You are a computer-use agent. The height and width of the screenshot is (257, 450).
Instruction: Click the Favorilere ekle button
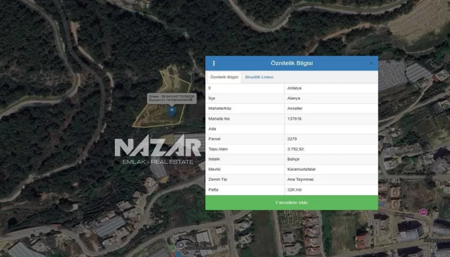point(292,202)
